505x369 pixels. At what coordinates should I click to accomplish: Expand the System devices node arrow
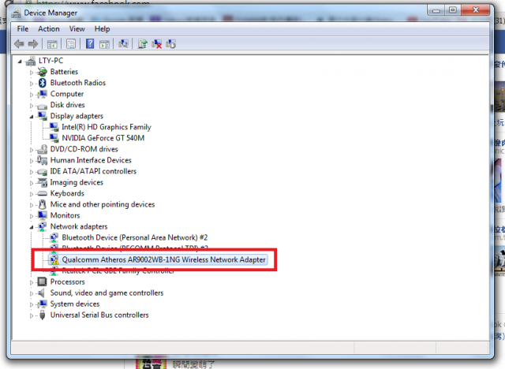[x=32, y=304]
